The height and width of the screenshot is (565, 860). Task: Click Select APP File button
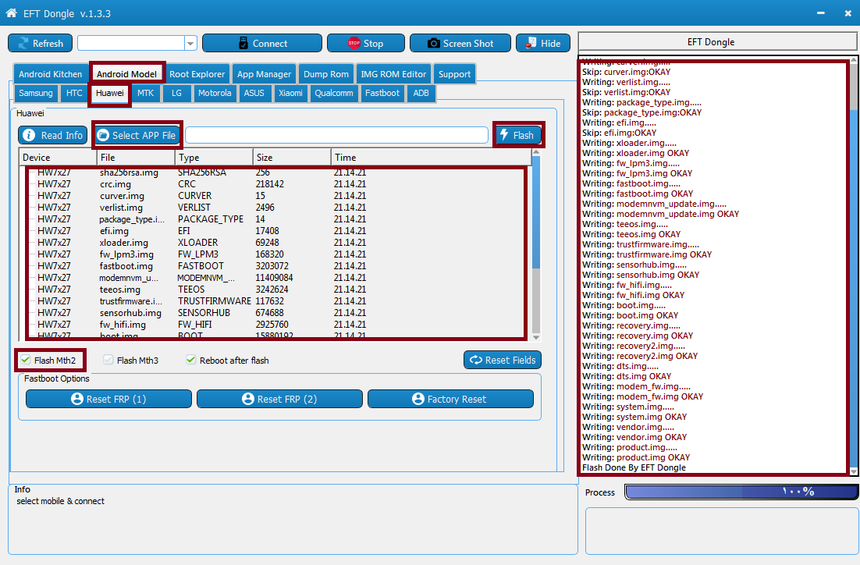tap(137, 135)
